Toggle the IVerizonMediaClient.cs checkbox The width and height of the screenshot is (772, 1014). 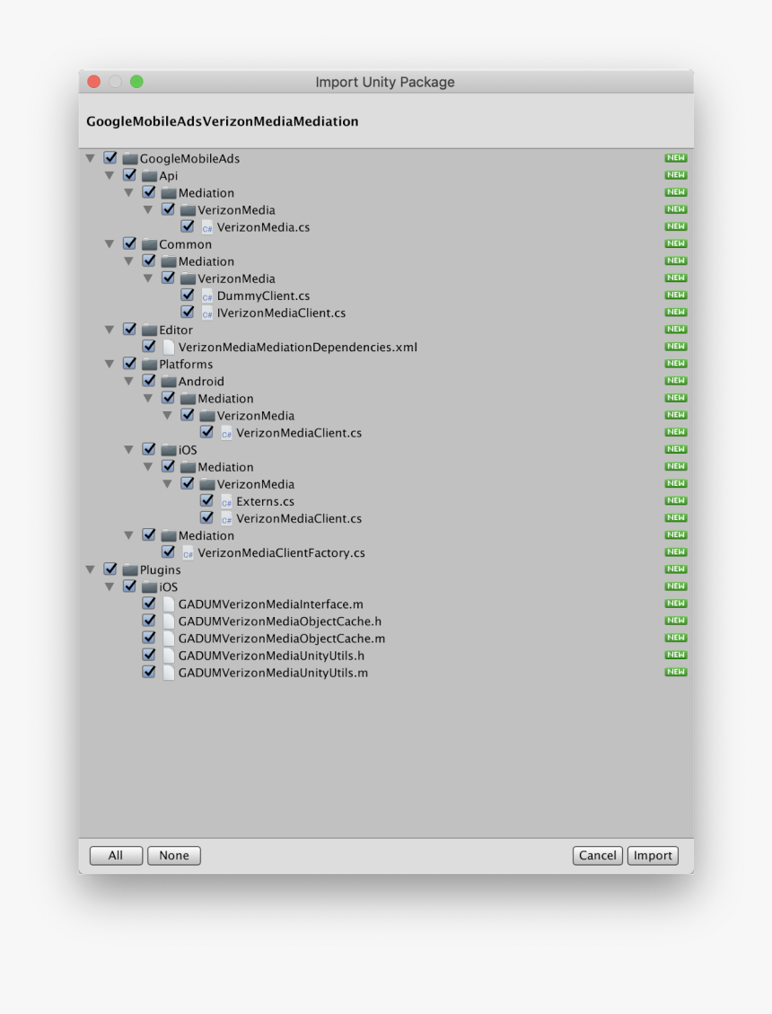point(188,313)
